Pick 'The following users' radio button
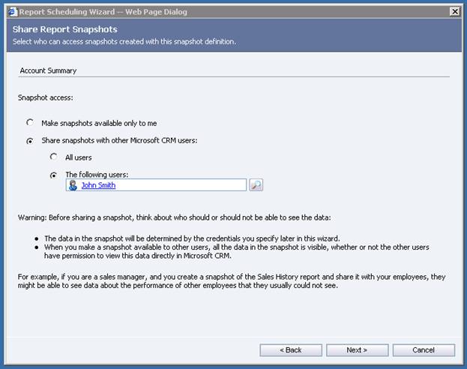 (54, 175)
